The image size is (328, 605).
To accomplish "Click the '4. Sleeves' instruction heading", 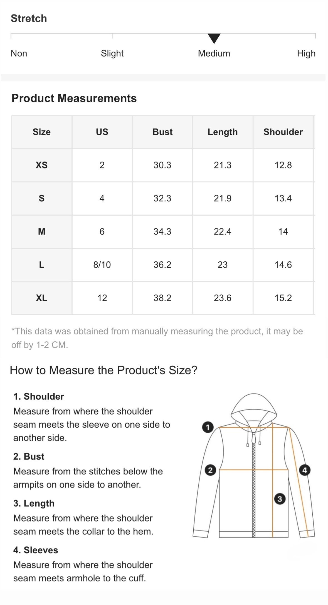I will coord(36,550).
